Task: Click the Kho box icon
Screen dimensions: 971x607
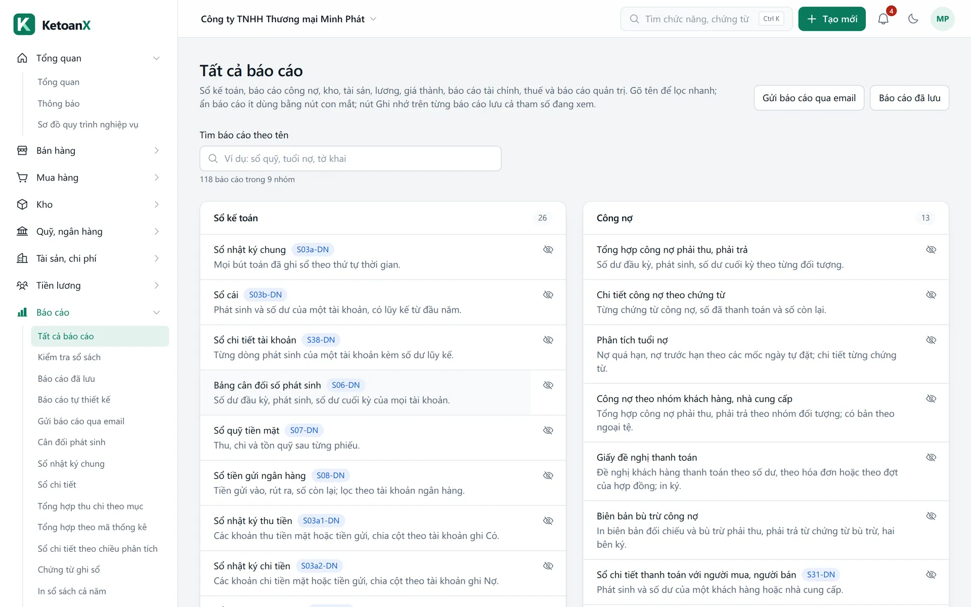Action: tap(22, 204)
